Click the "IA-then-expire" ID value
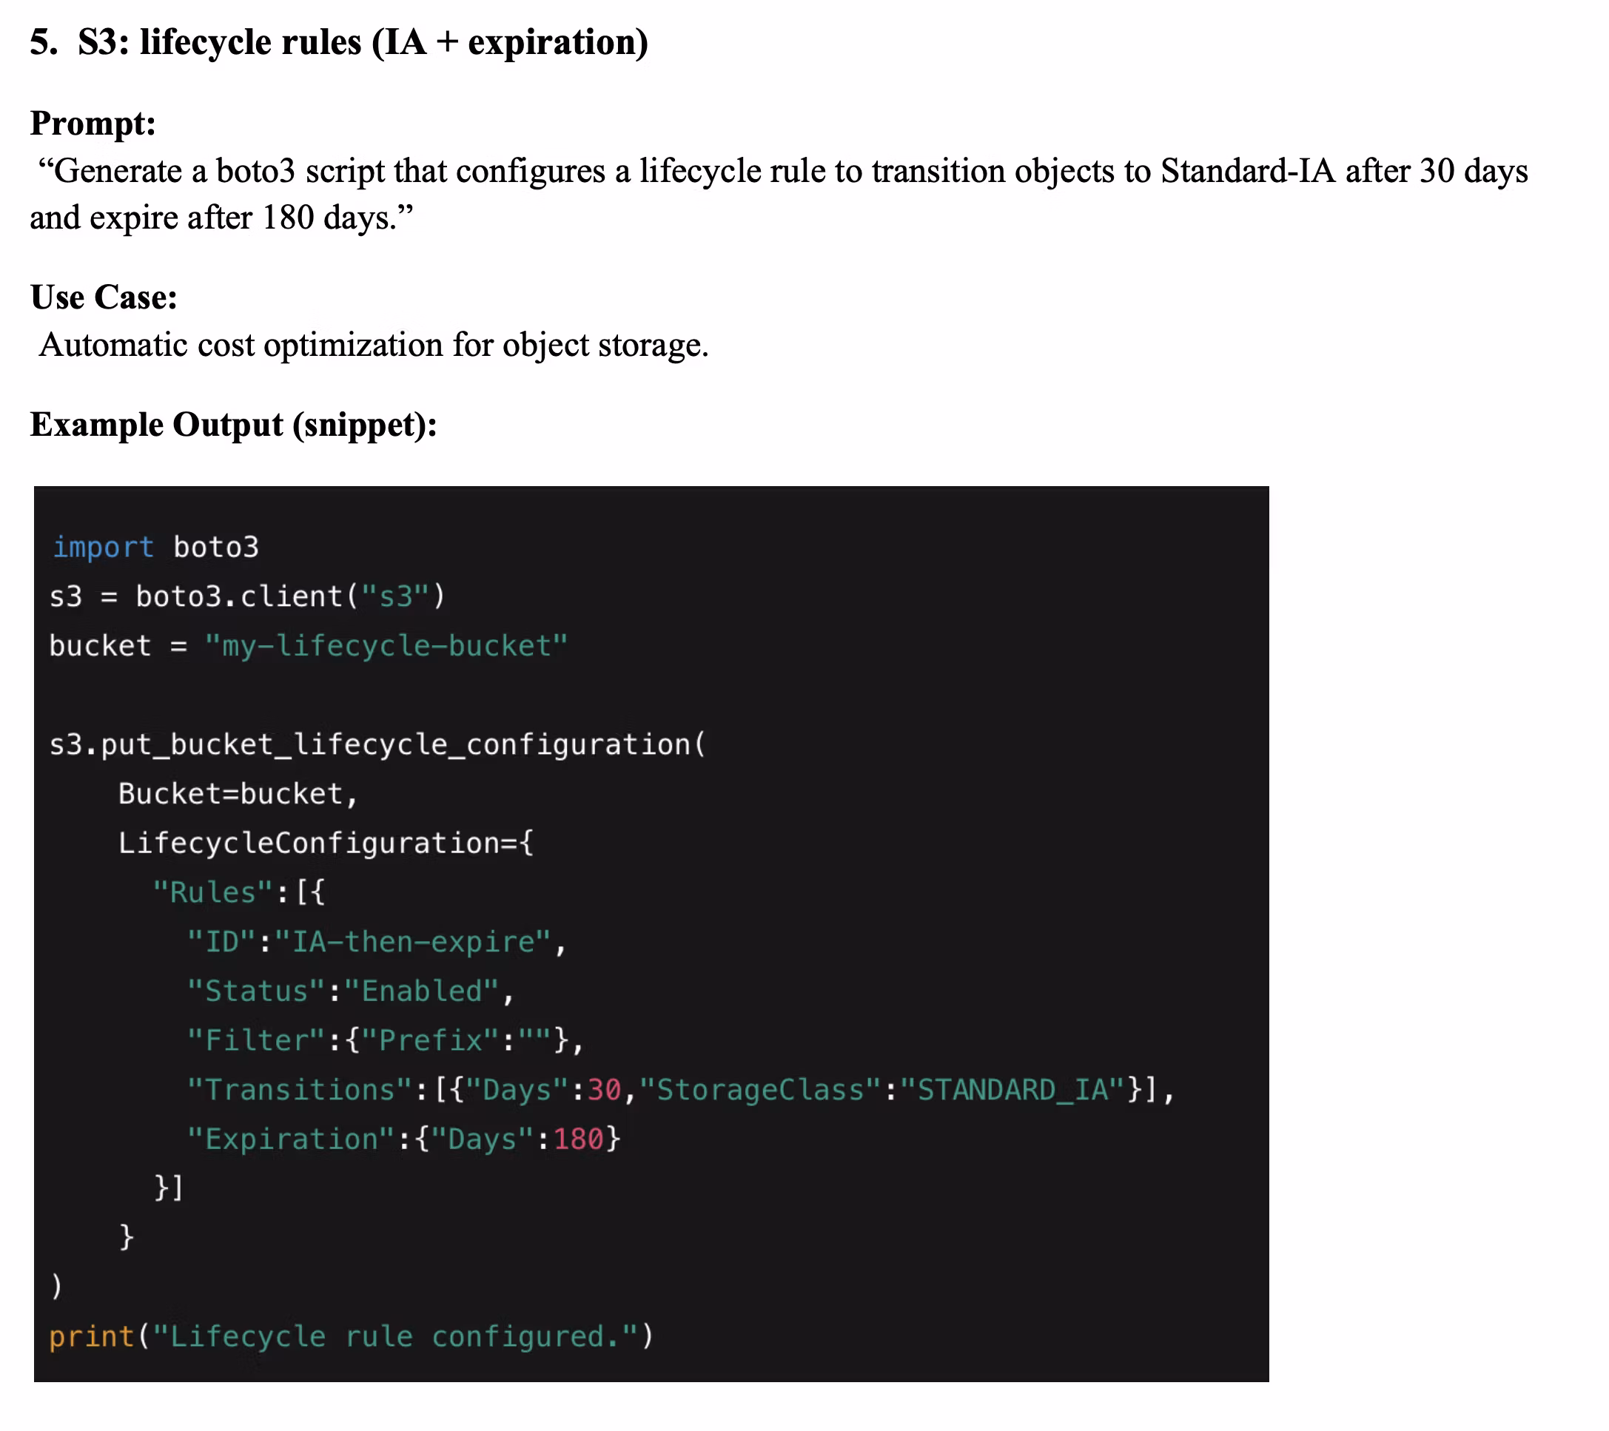 [x=412, y=942]
